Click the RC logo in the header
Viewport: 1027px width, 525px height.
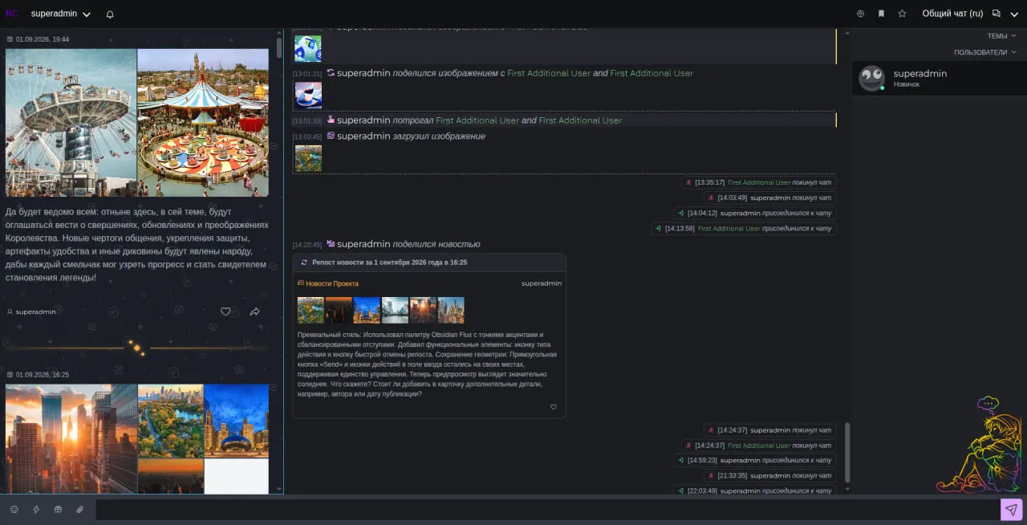pyautogui.click(x=11, y=14)
